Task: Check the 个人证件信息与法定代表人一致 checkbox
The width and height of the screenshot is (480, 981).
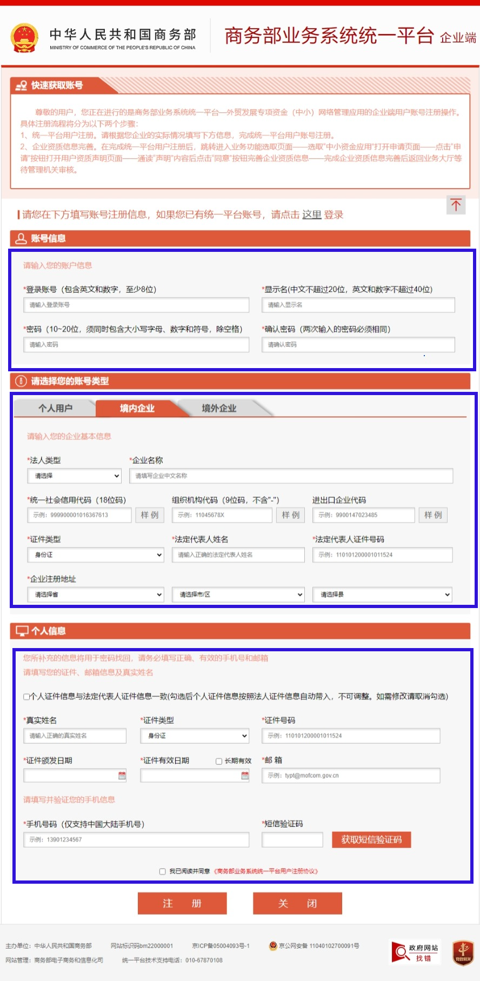Action: (x=26, y=697)
